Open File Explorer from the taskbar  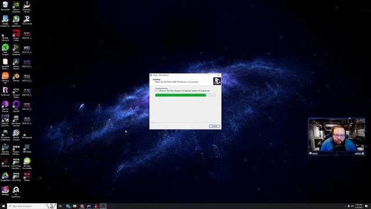[x=75, y=206]
